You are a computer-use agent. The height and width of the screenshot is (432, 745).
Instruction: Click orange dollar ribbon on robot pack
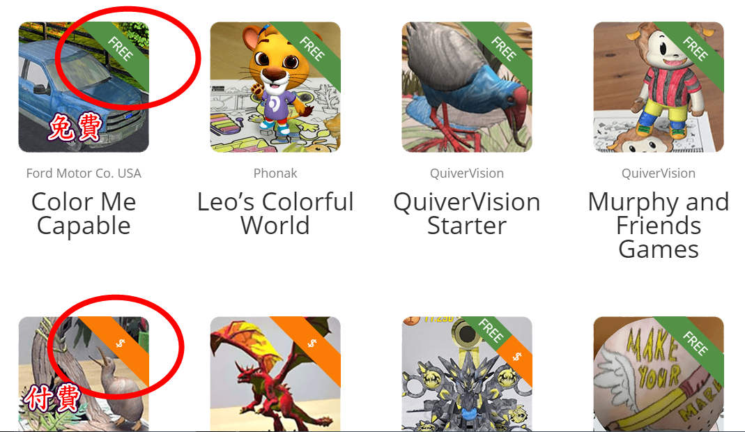click(517, 357)
